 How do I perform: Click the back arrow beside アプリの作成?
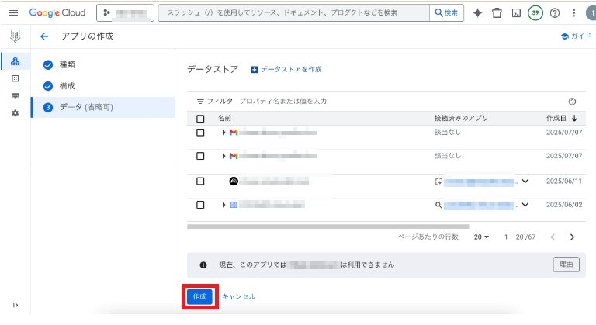point(44,36)
